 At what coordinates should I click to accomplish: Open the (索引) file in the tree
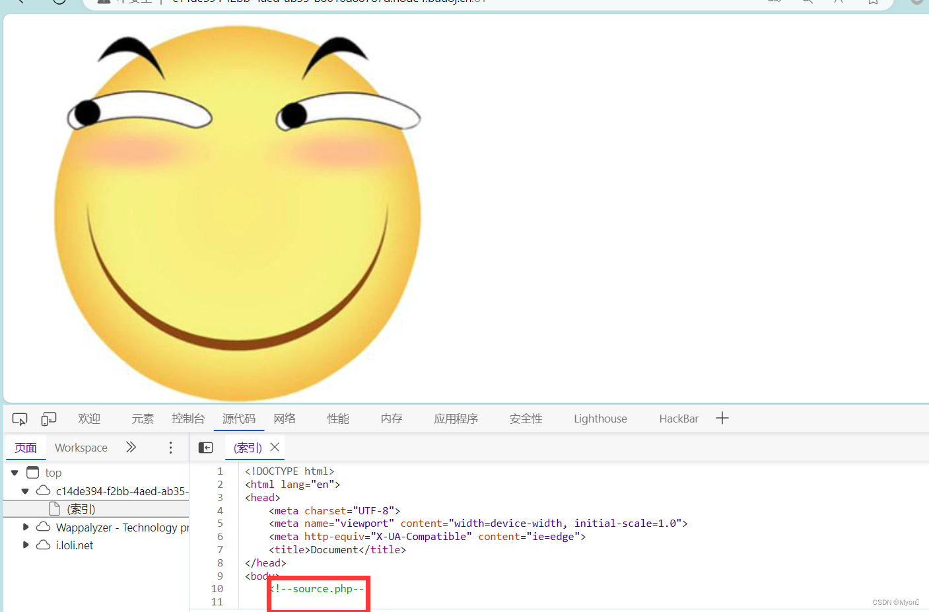point(81,509)
